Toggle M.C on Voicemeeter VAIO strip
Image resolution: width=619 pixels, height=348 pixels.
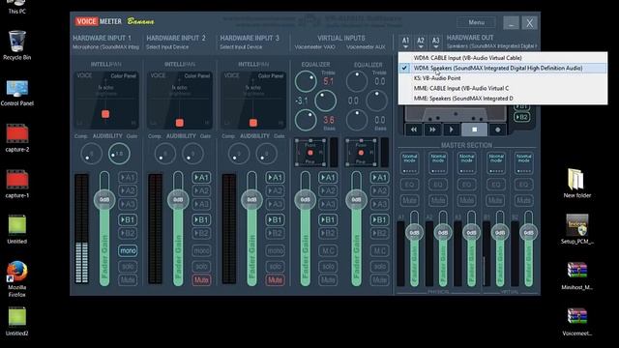(x=328, y=250)
